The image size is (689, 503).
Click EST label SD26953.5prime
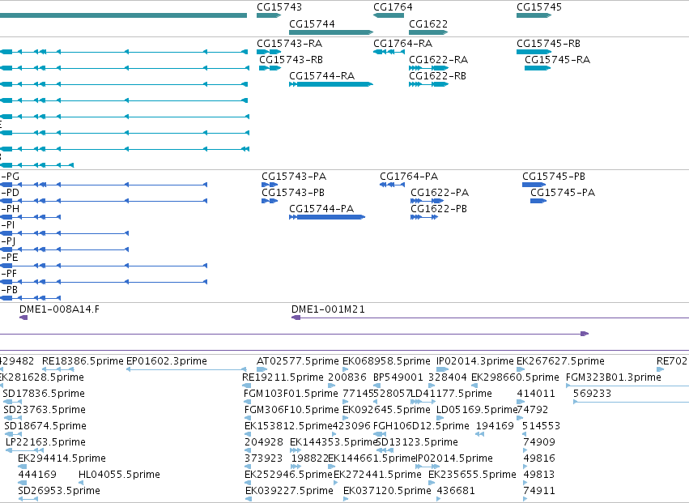point(59,491)
